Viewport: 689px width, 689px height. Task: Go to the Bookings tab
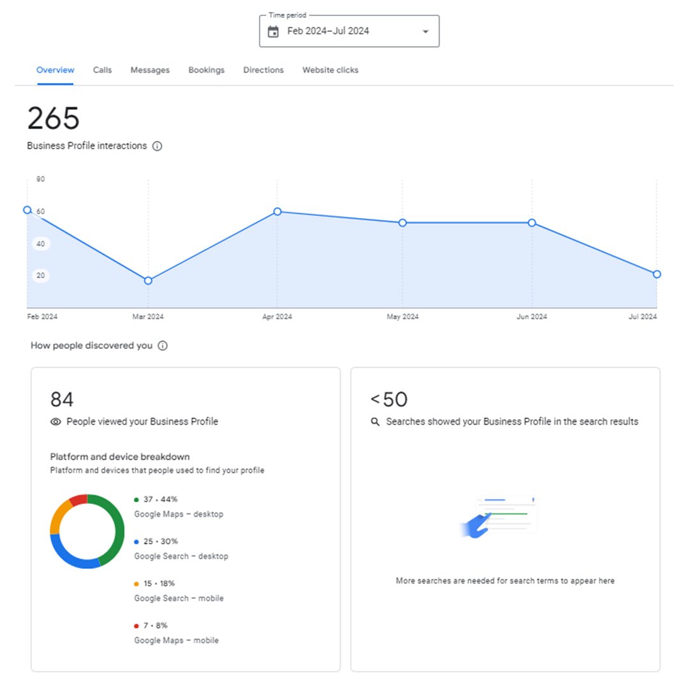(206, 70)
